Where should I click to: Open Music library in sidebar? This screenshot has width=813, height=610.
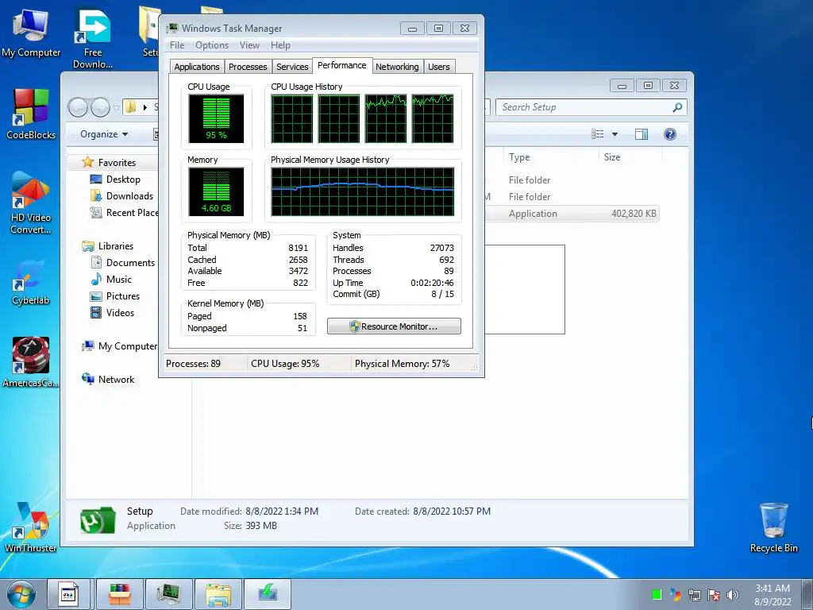[119, 279]
